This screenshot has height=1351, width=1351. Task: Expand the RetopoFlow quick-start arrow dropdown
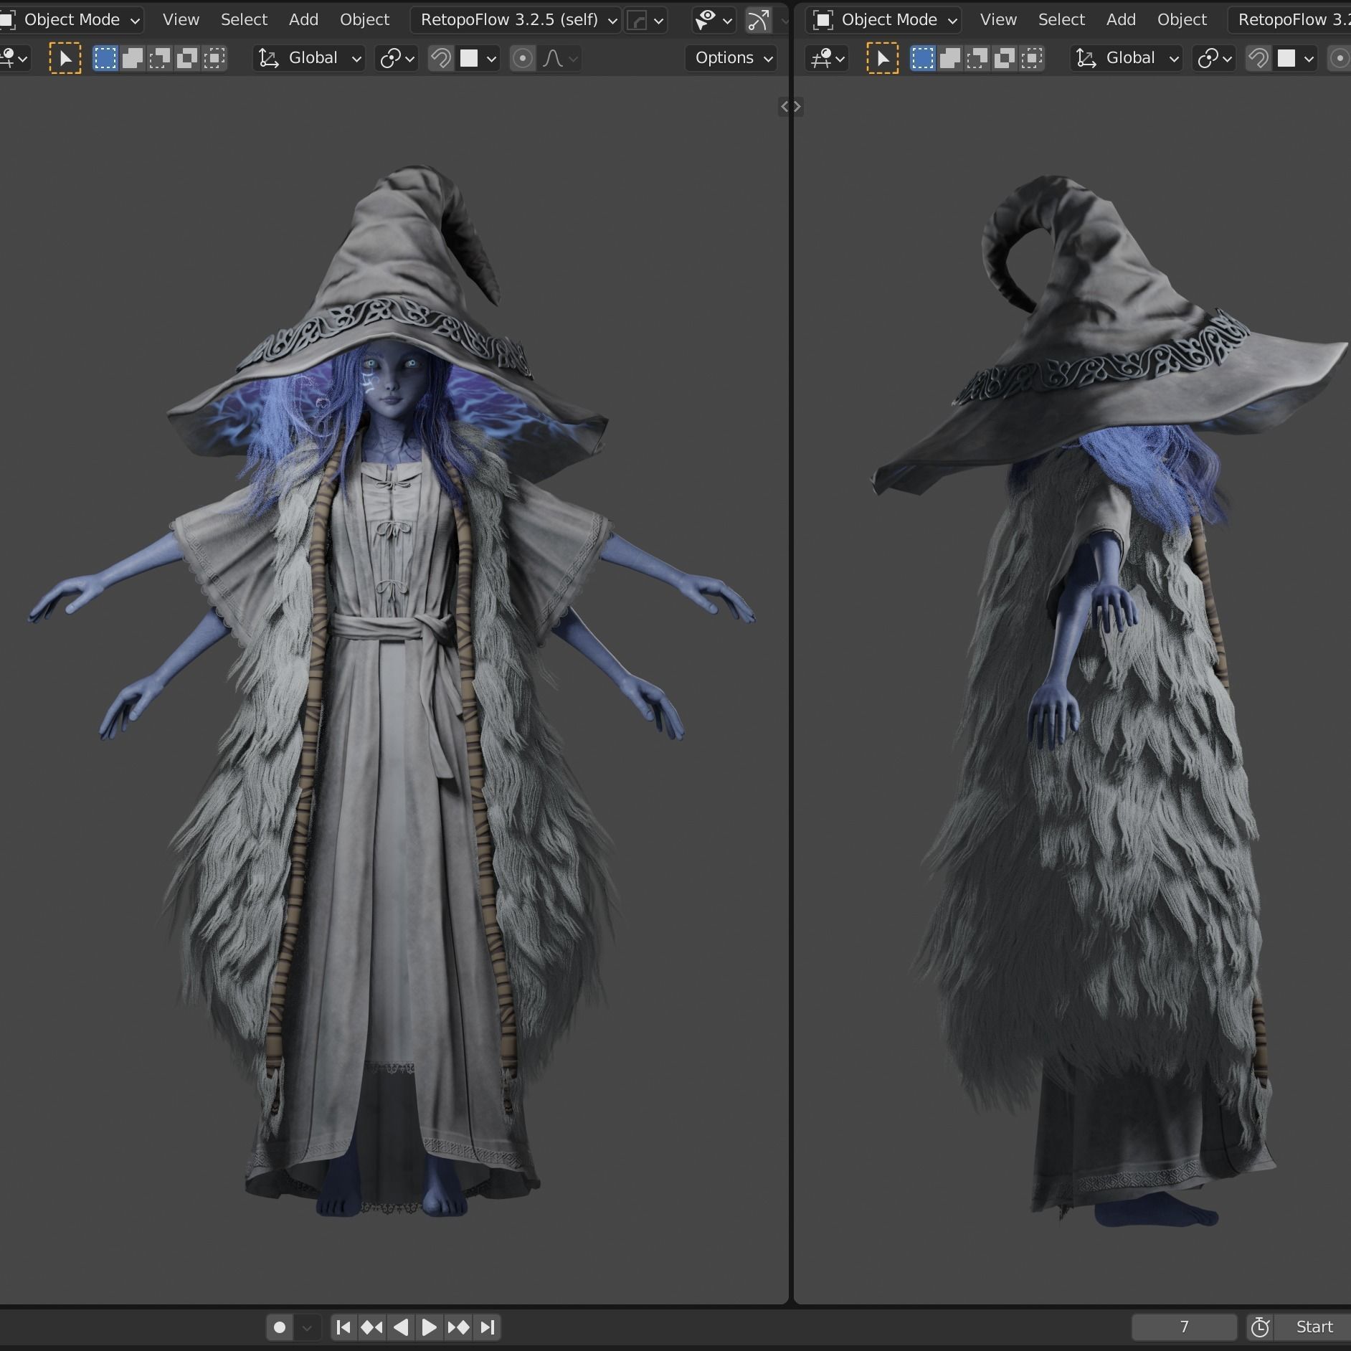[x=658, y=20]
